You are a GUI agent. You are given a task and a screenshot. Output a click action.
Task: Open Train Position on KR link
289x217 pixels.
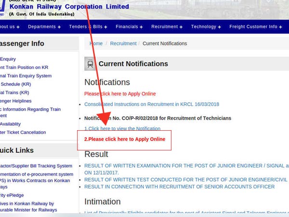coord(24,68)
